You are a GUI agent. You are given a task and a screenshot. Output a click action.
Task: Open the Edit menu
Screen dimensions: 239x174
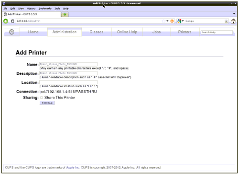tap(12, 9)
